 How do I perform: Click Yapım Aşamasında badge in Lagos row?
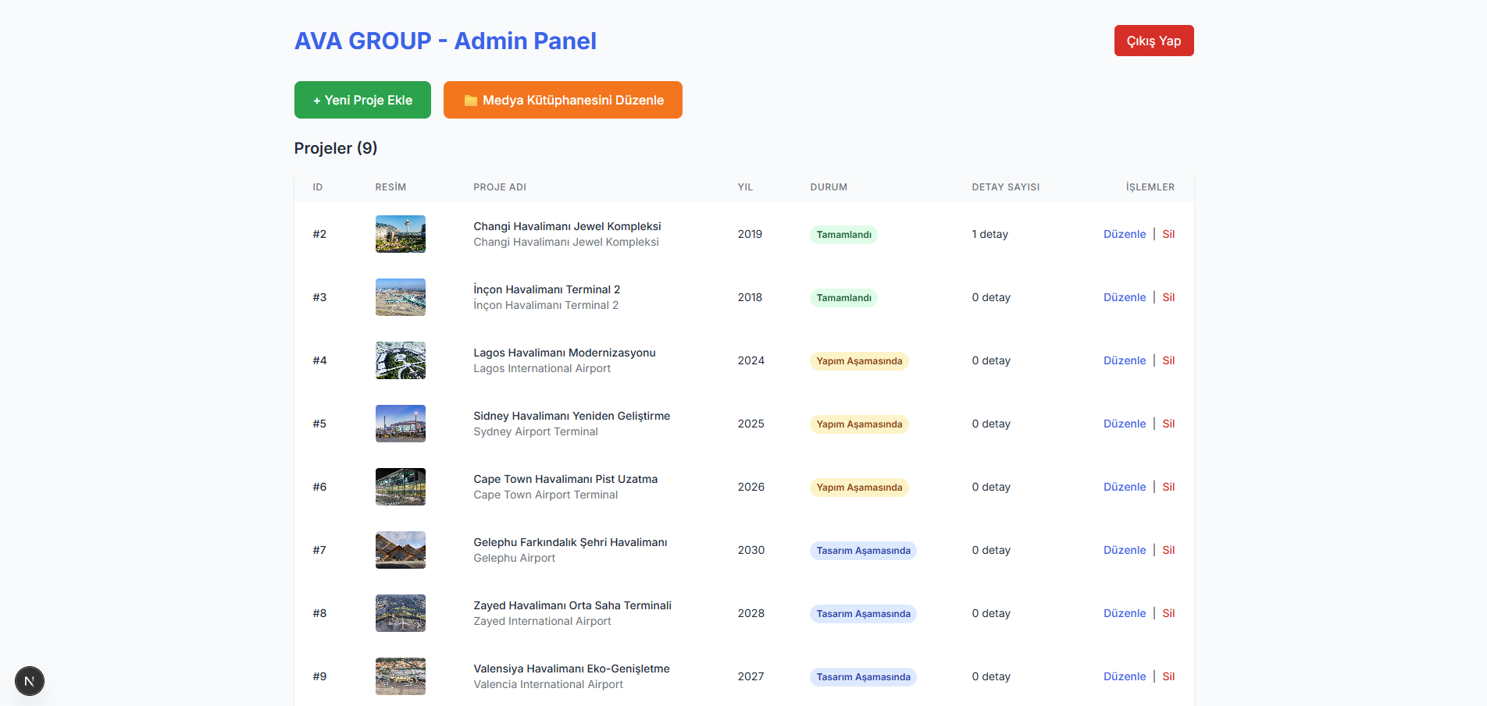(x=859, y=361)
